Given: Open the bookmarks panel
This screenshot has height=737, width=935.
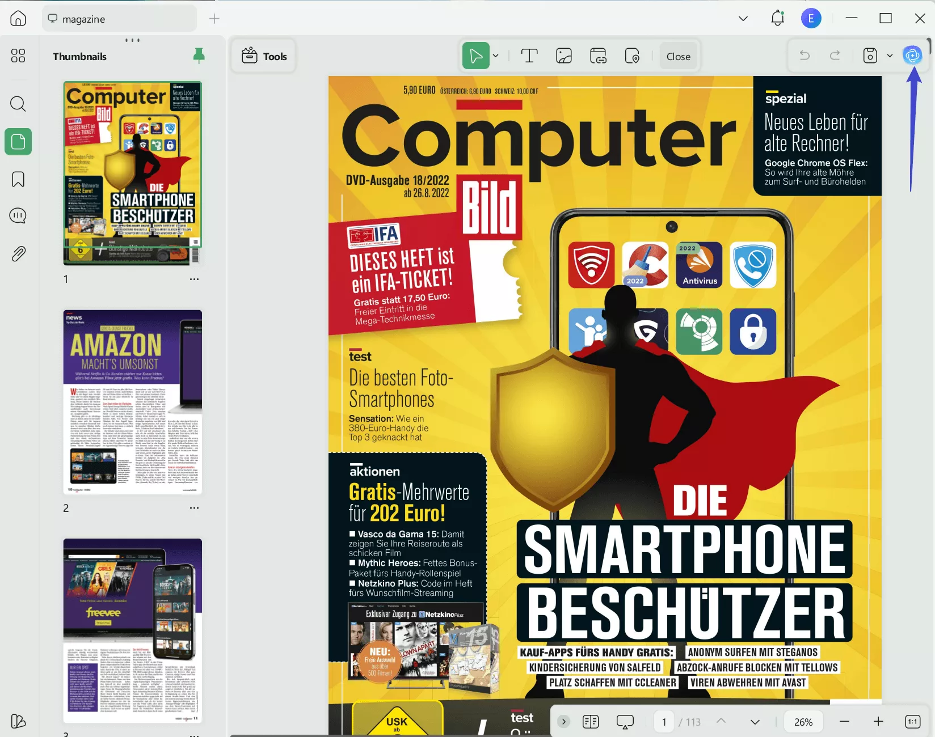Looking at the screenshot, I should pos(18,179).
